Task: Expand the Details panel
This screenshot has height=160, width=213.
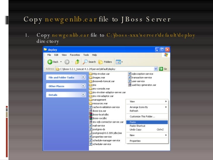Action: tap(83, 95)
